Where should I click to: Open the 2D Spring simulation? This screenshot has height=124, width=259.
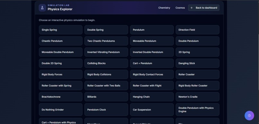tap(197, 52)
